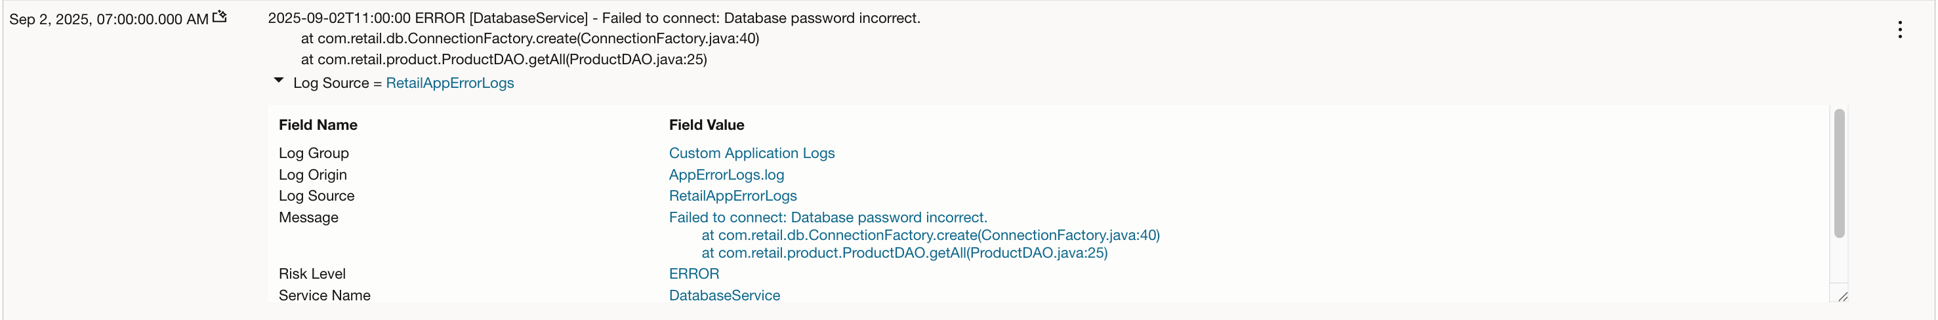Click the Service Name field label
The image size is (1938, 320).
(324, 296)
